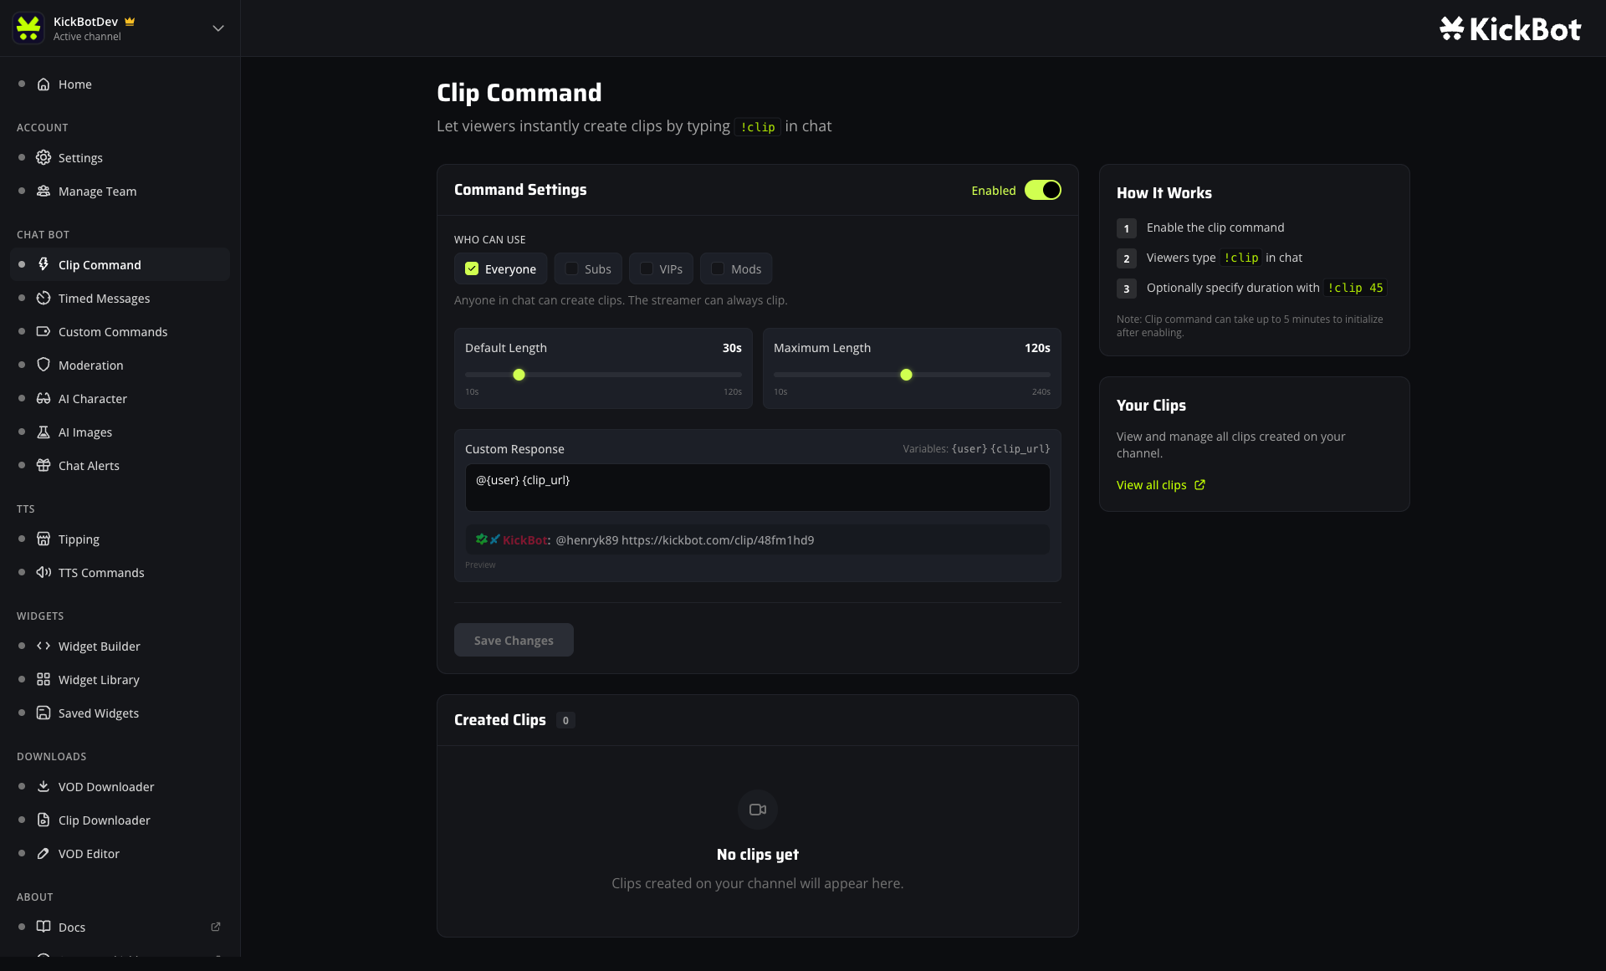
Task: Click the Timed Messages clock icon
Action: point(43,299)
